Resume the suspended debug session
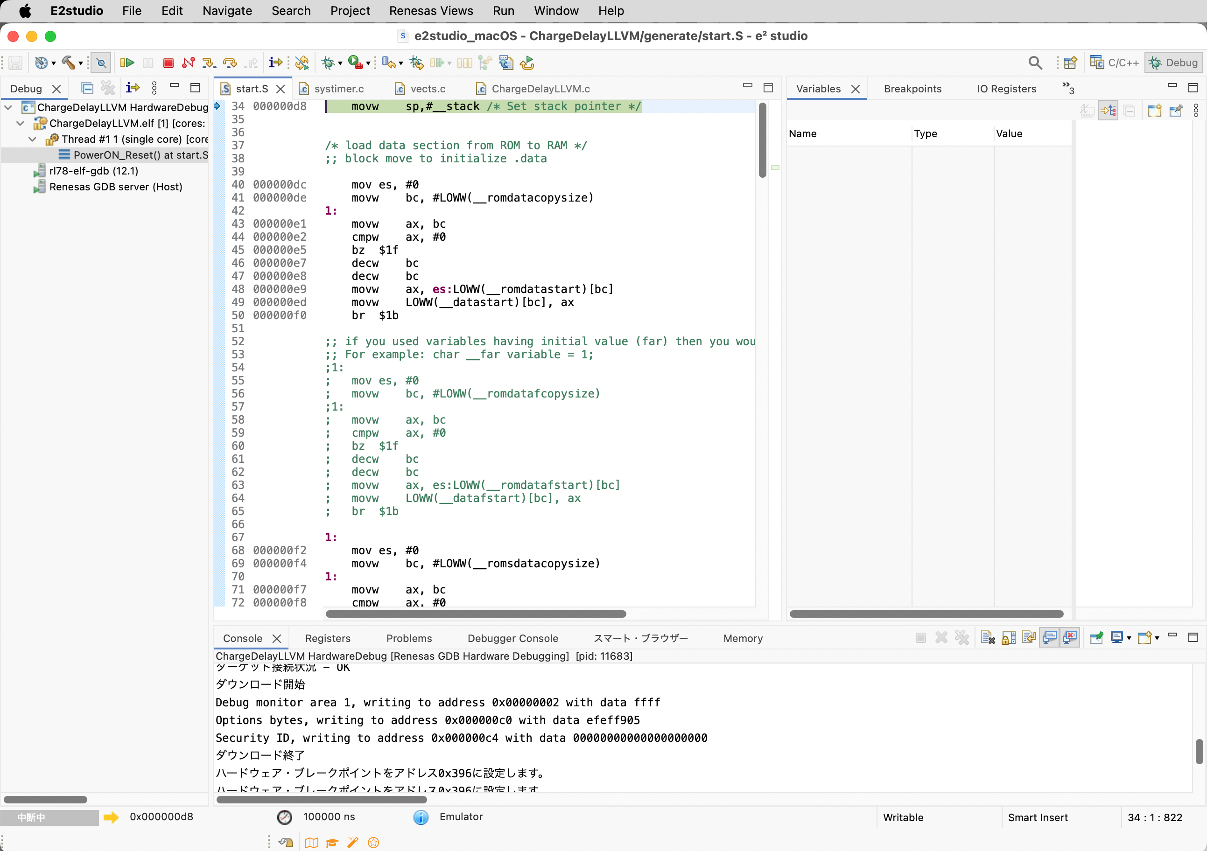Image resolution: width=1207 pixels, height=851 pixels. click(x=127, y=63)
